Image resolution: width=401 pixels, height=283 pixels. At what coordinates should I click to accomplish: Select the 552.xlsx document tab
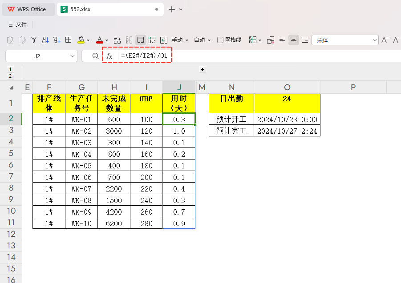(110, 9)
